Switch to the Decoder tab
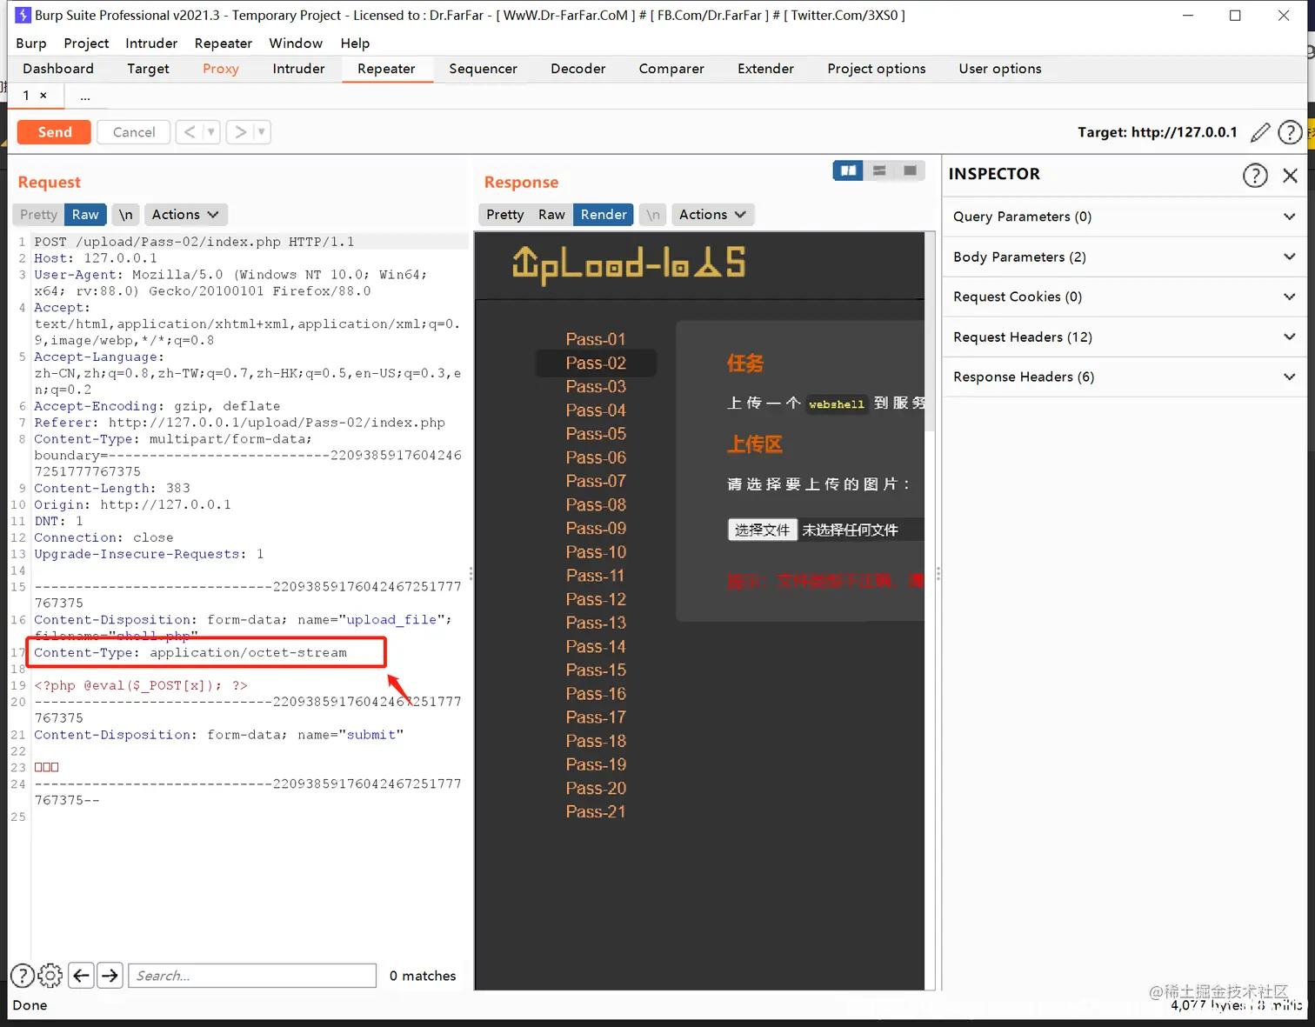The height and width of the screenshot is (1027, 1315). pyautogui.click(x=577, y=69)
